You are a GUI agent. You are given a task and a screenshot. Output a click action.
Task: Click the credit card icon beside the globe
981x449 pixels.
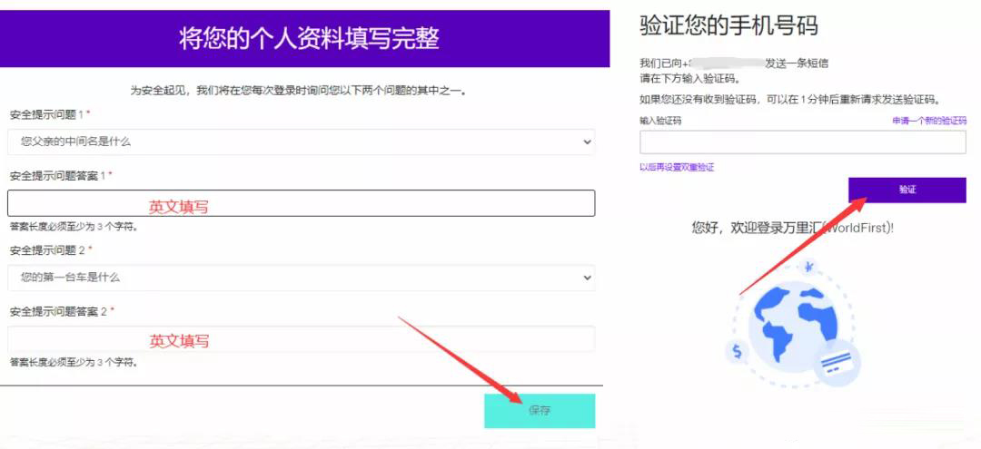(836, 365)
